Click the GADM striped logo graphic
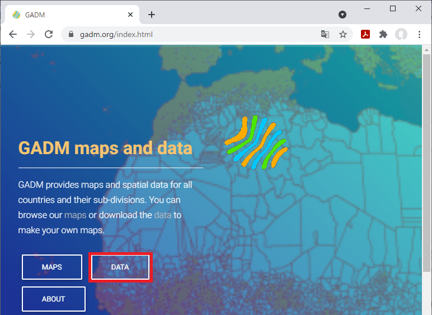The height and width of the screenshot is (315, 432). click(256, 142)
